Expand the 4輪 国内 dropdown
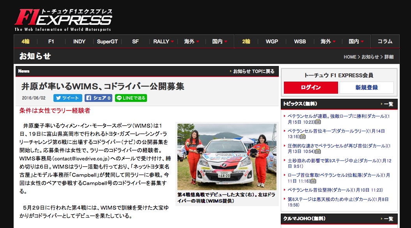The image size is (411, 228). click(x=220, y=41)
